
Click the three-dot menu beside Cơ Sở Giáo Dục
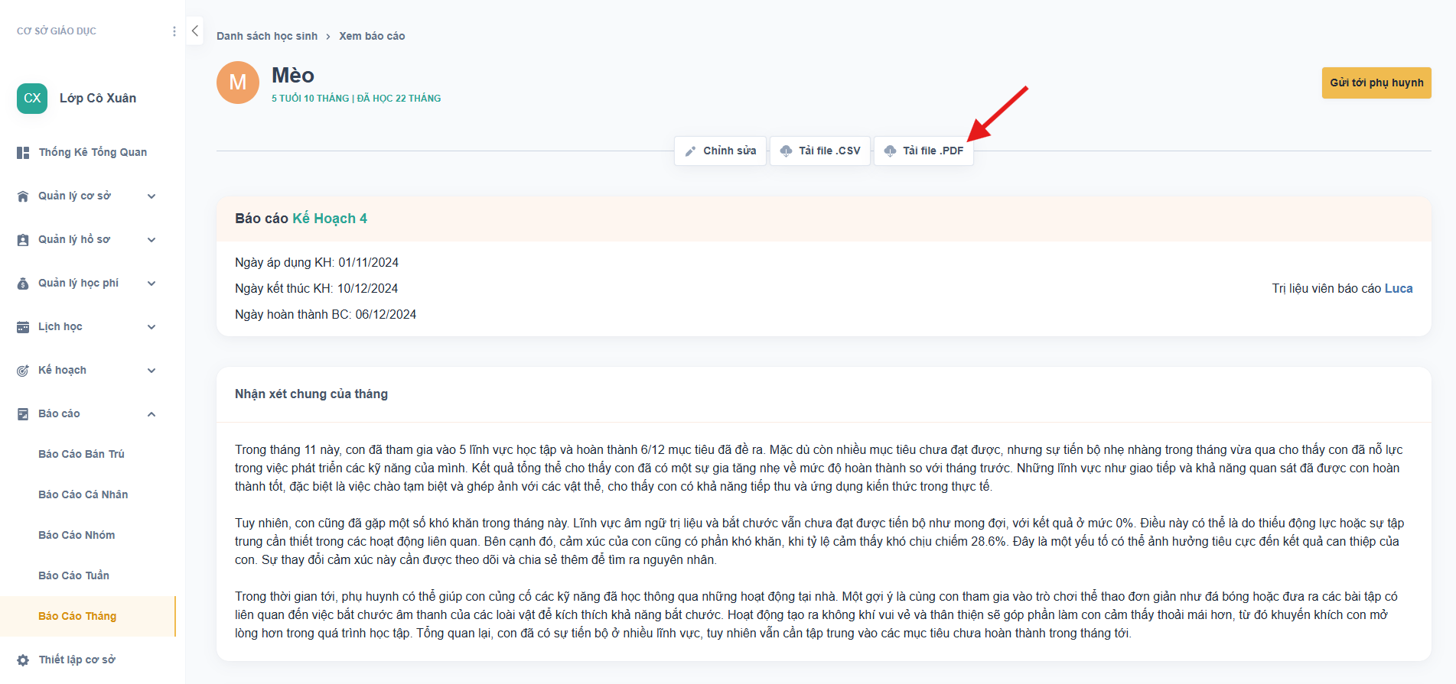pos(174,31)
